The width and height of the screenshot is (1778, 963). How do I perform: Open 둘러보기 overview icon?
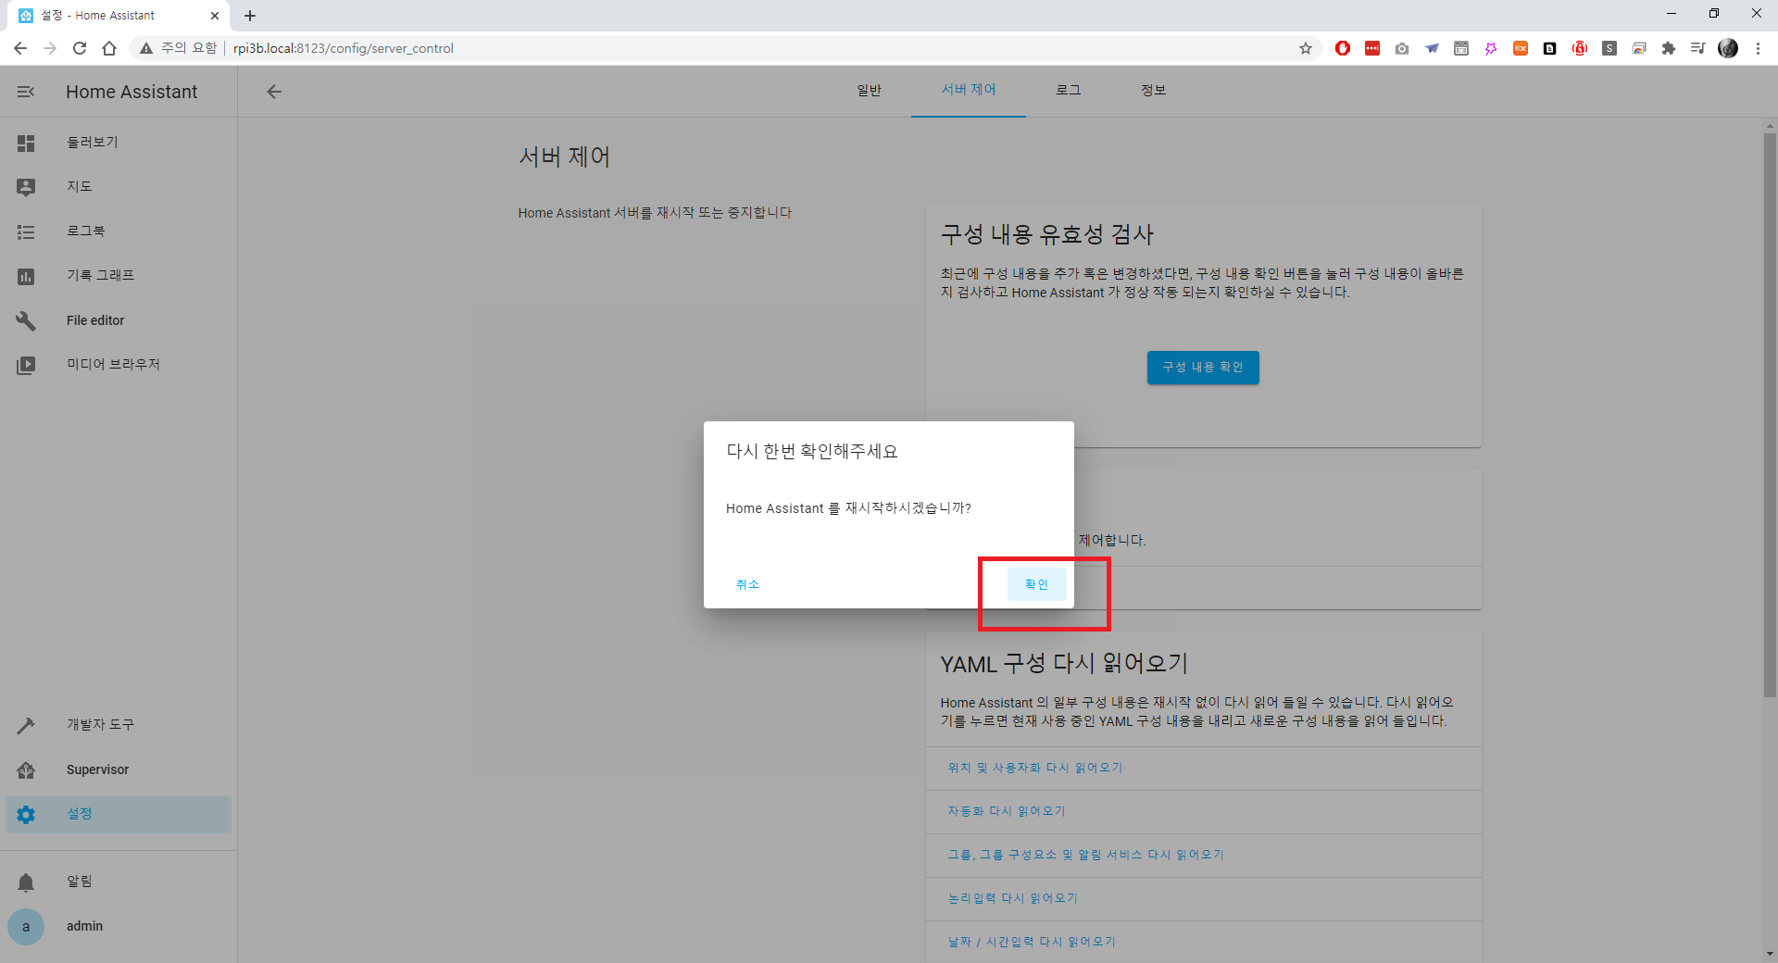click(26, 143)
